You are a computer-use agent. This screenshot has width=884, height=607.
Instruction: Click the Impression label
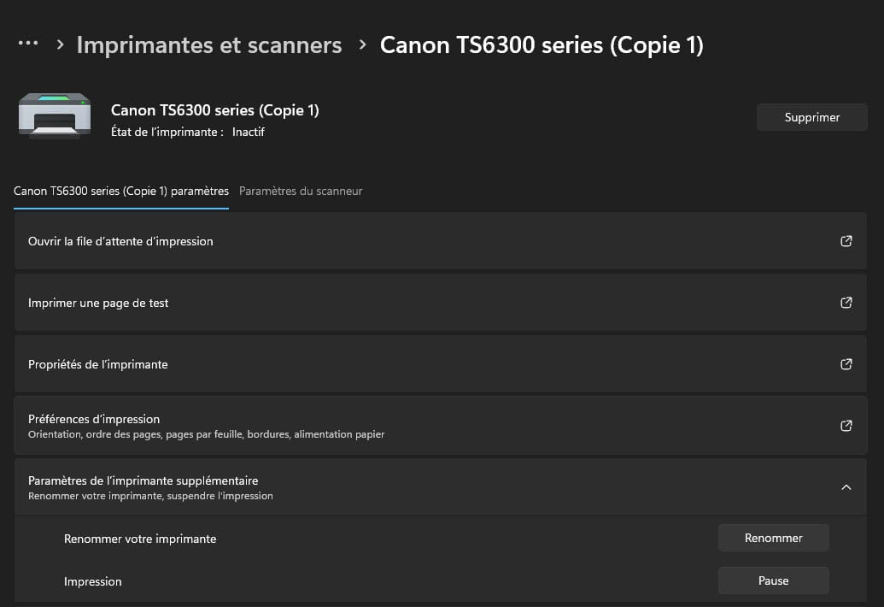[92, 581]
